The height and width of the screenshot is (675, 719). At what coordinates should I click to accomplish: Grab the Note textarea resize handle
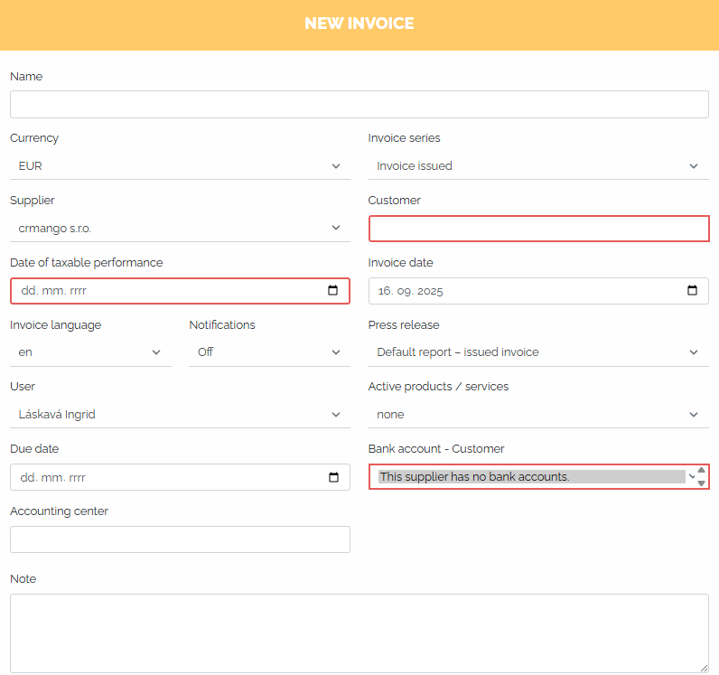[704, 668]
